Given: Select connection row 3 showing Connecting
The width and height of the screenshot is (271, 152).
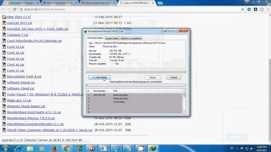Looking at the screenshot, I should [134, 102].
